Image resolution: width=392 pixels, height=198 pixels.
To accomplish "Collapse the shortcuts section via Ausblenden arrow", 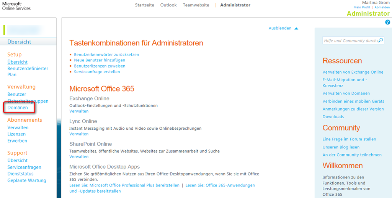I will pyautogui.click(x=296, y=29).
